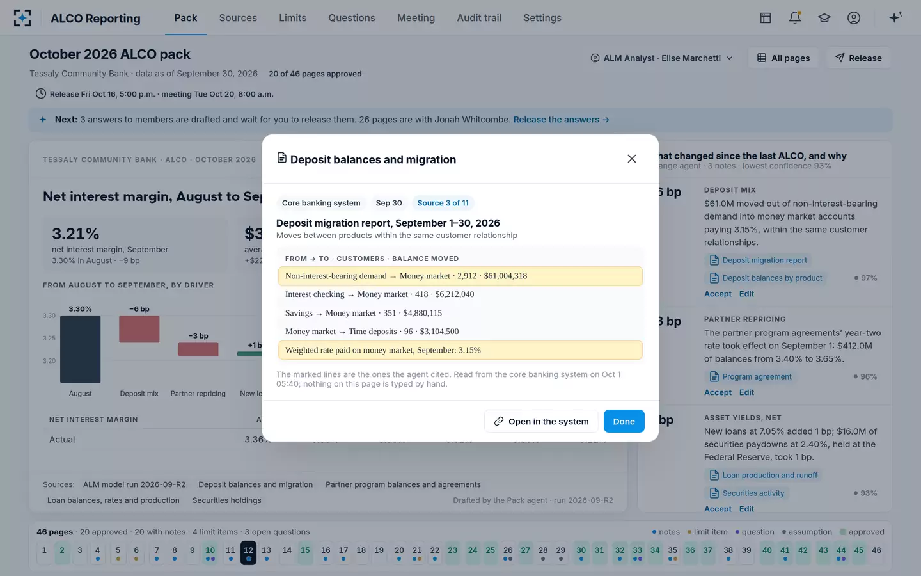Open the Securities holdings source
Screen dimensions: 921x576
226,500
